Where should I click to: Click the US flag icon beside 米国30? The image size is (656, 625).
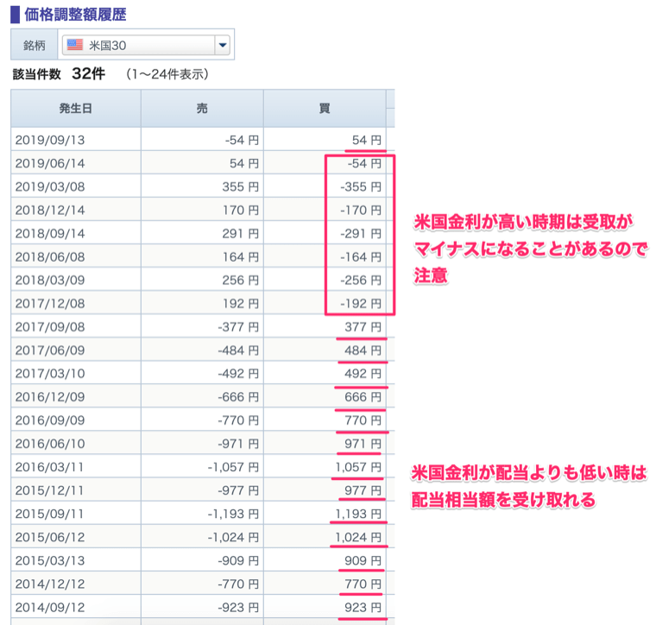tap(75, 45)
